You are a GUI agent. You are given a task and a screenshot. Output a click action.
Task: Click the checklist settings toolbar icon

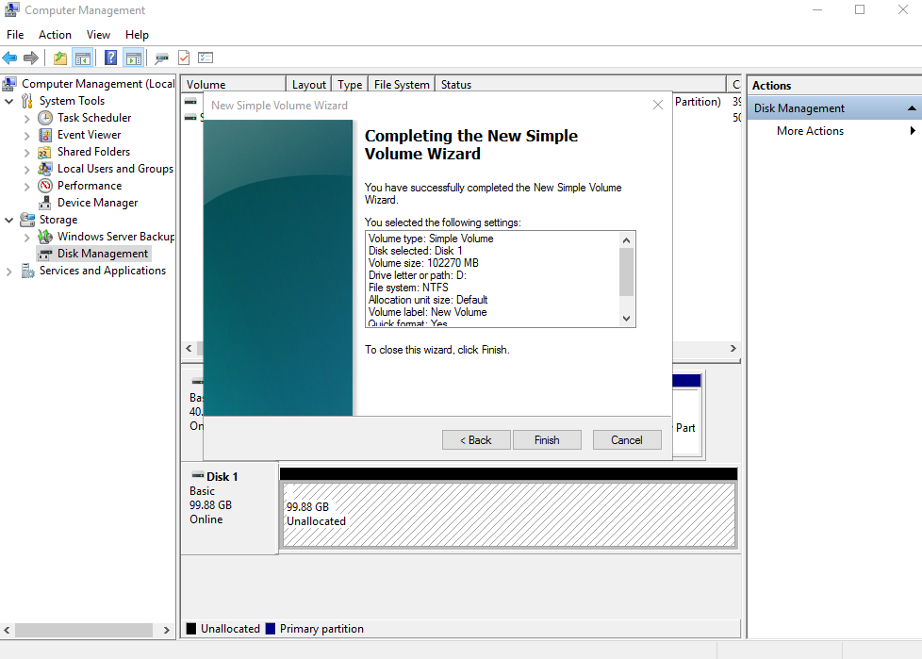coord(206,58)
